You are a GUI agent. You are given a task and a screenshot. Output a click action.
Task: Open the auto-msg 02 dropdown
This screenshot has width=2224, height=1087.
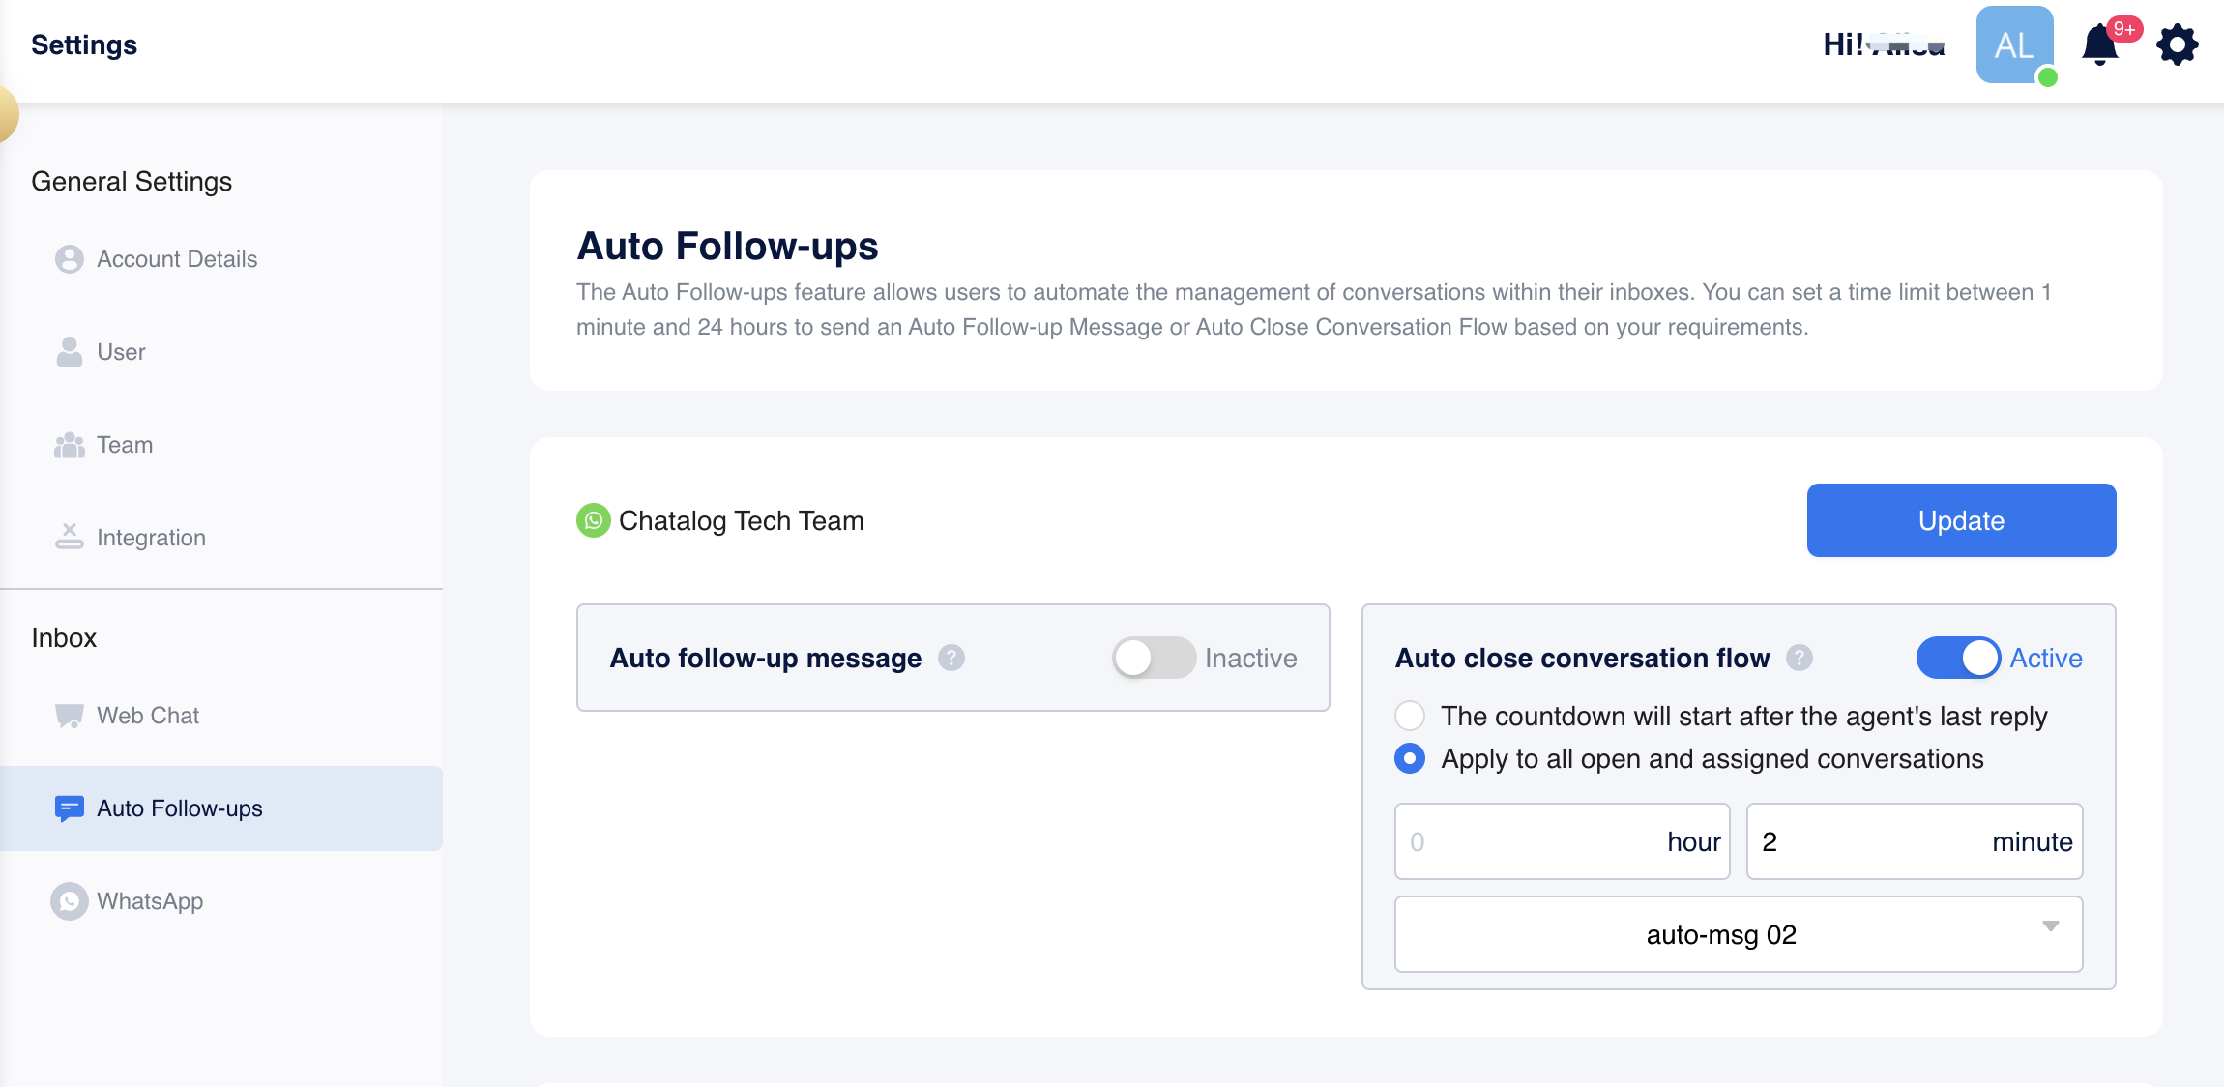pyautogui.click(x=1738, y=934)
